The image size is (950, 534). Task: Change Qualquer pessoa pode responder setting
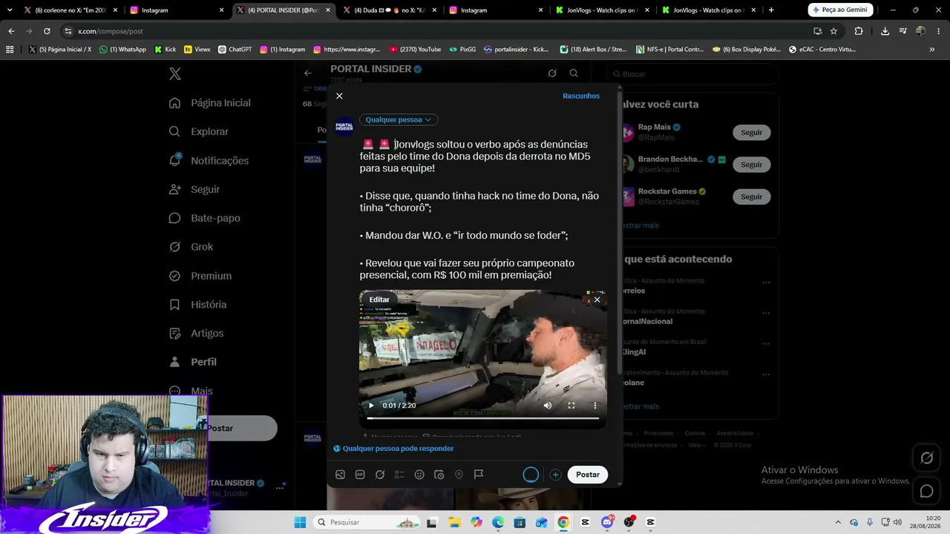click(393, 449)
